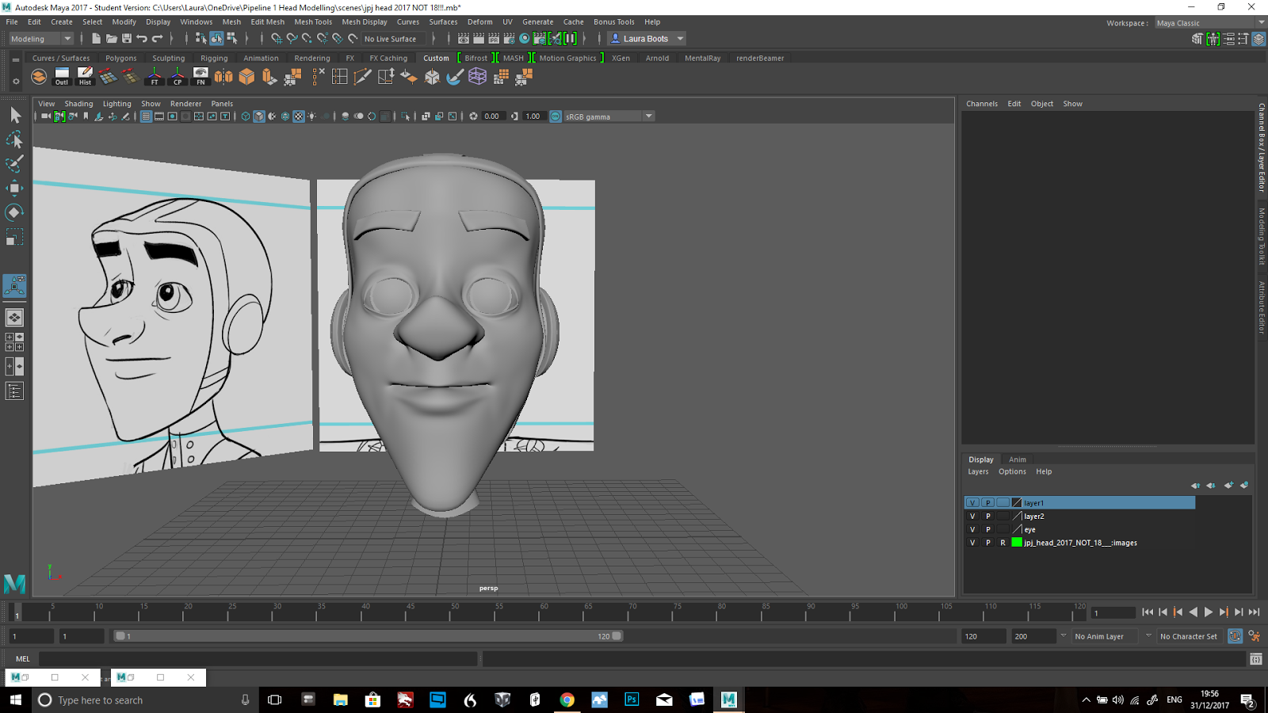Expand the sRGB gamma view transform dropdown
The image size is (1268, 713).
(x=648, y=116)
